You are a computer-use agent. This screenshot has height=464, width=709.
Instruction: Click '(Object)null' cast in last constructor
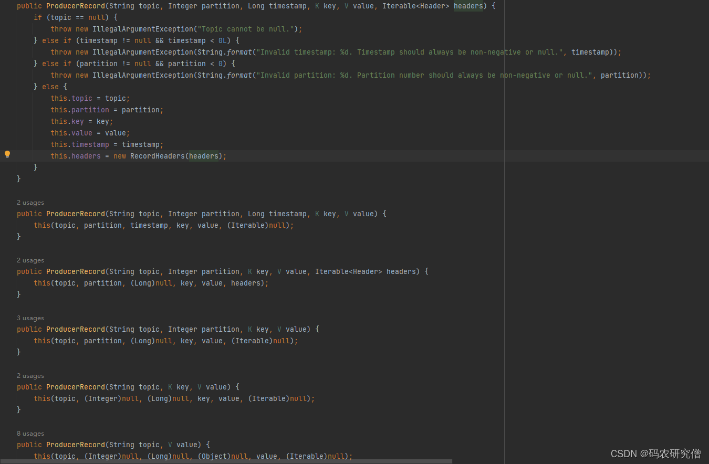[223, 456]
